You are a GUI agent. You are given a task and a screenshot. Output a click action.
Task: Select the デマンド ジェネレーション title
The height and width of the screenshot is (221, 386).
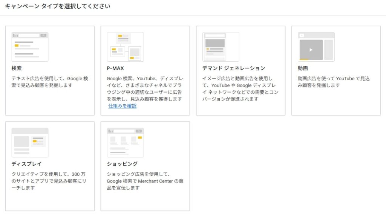tap(233, 68)
